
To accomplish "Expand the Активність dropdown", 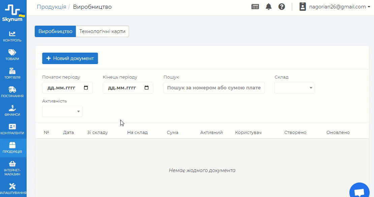I will click(62, 111).
